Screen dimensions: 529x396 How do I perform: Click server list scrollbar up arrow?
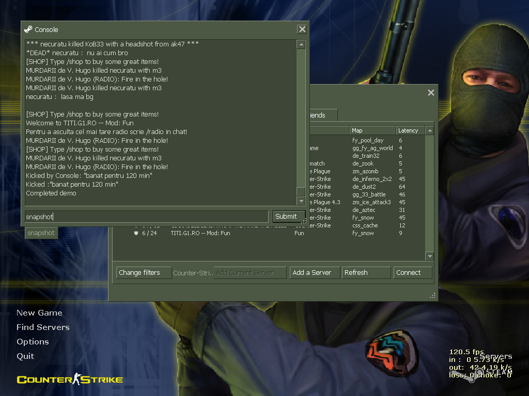click(429, 130)
